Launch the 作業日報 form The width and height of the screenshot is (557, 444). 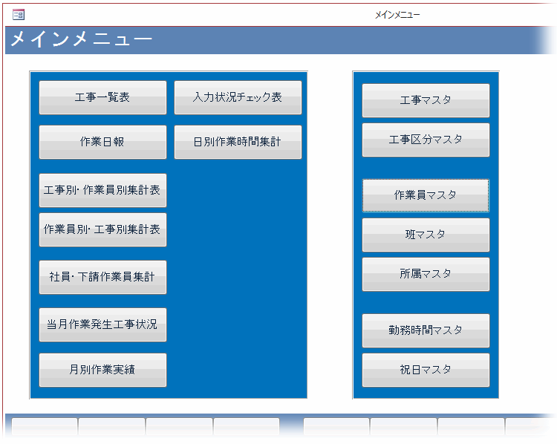[102, 142]
